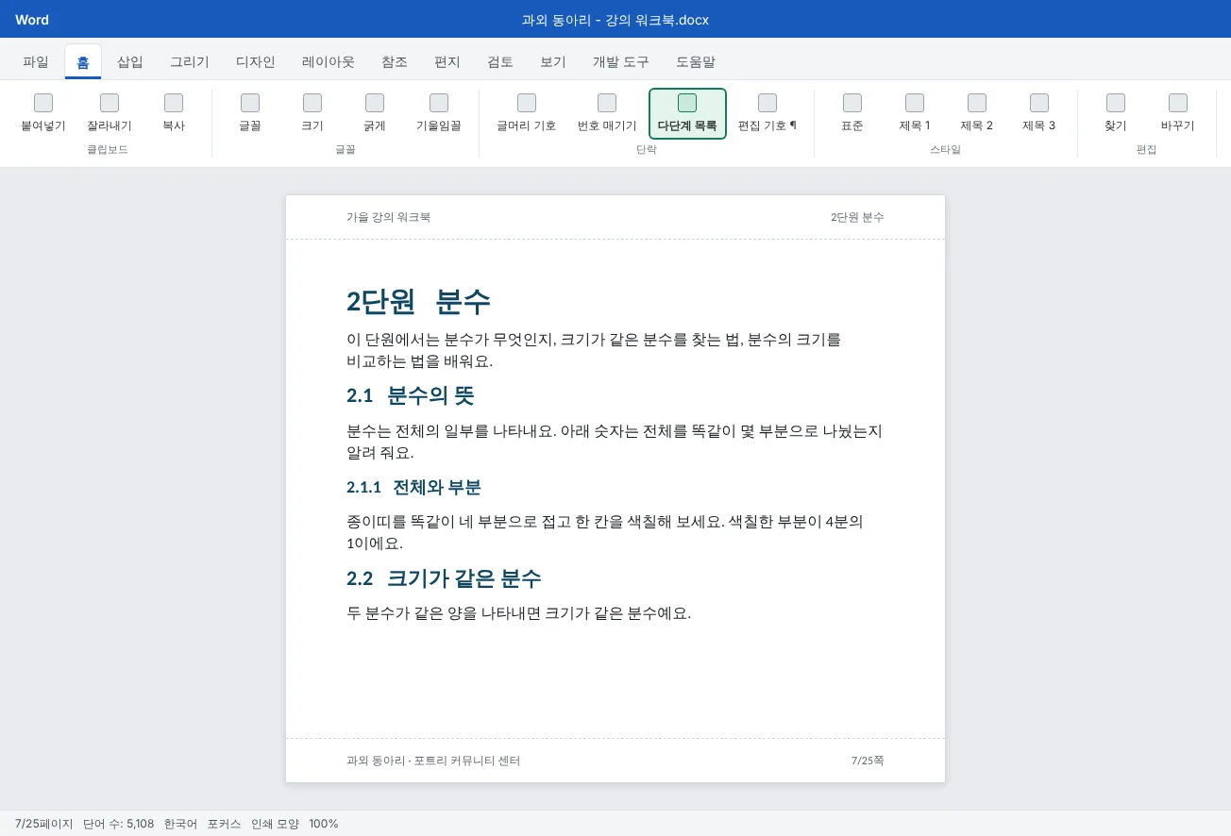
Task: Open the 바꾸기 replace tool
Action: click(x=1178, y=113)
